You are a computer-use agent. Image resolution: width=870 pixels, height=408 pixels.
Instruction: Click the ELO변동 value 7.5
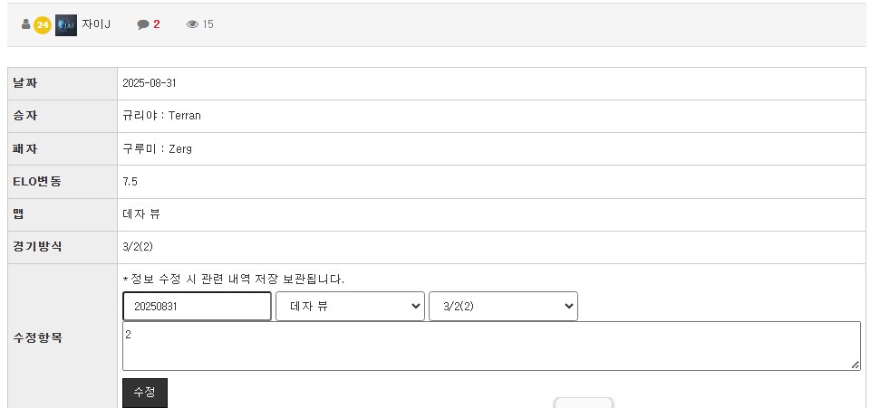[130, 182]
